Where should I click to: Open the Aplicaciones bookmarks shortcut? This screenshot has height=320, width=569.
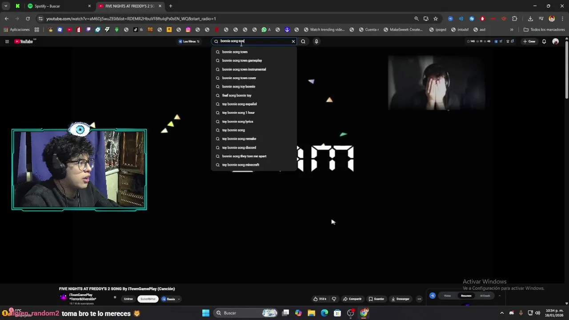[x=16, y=30]
